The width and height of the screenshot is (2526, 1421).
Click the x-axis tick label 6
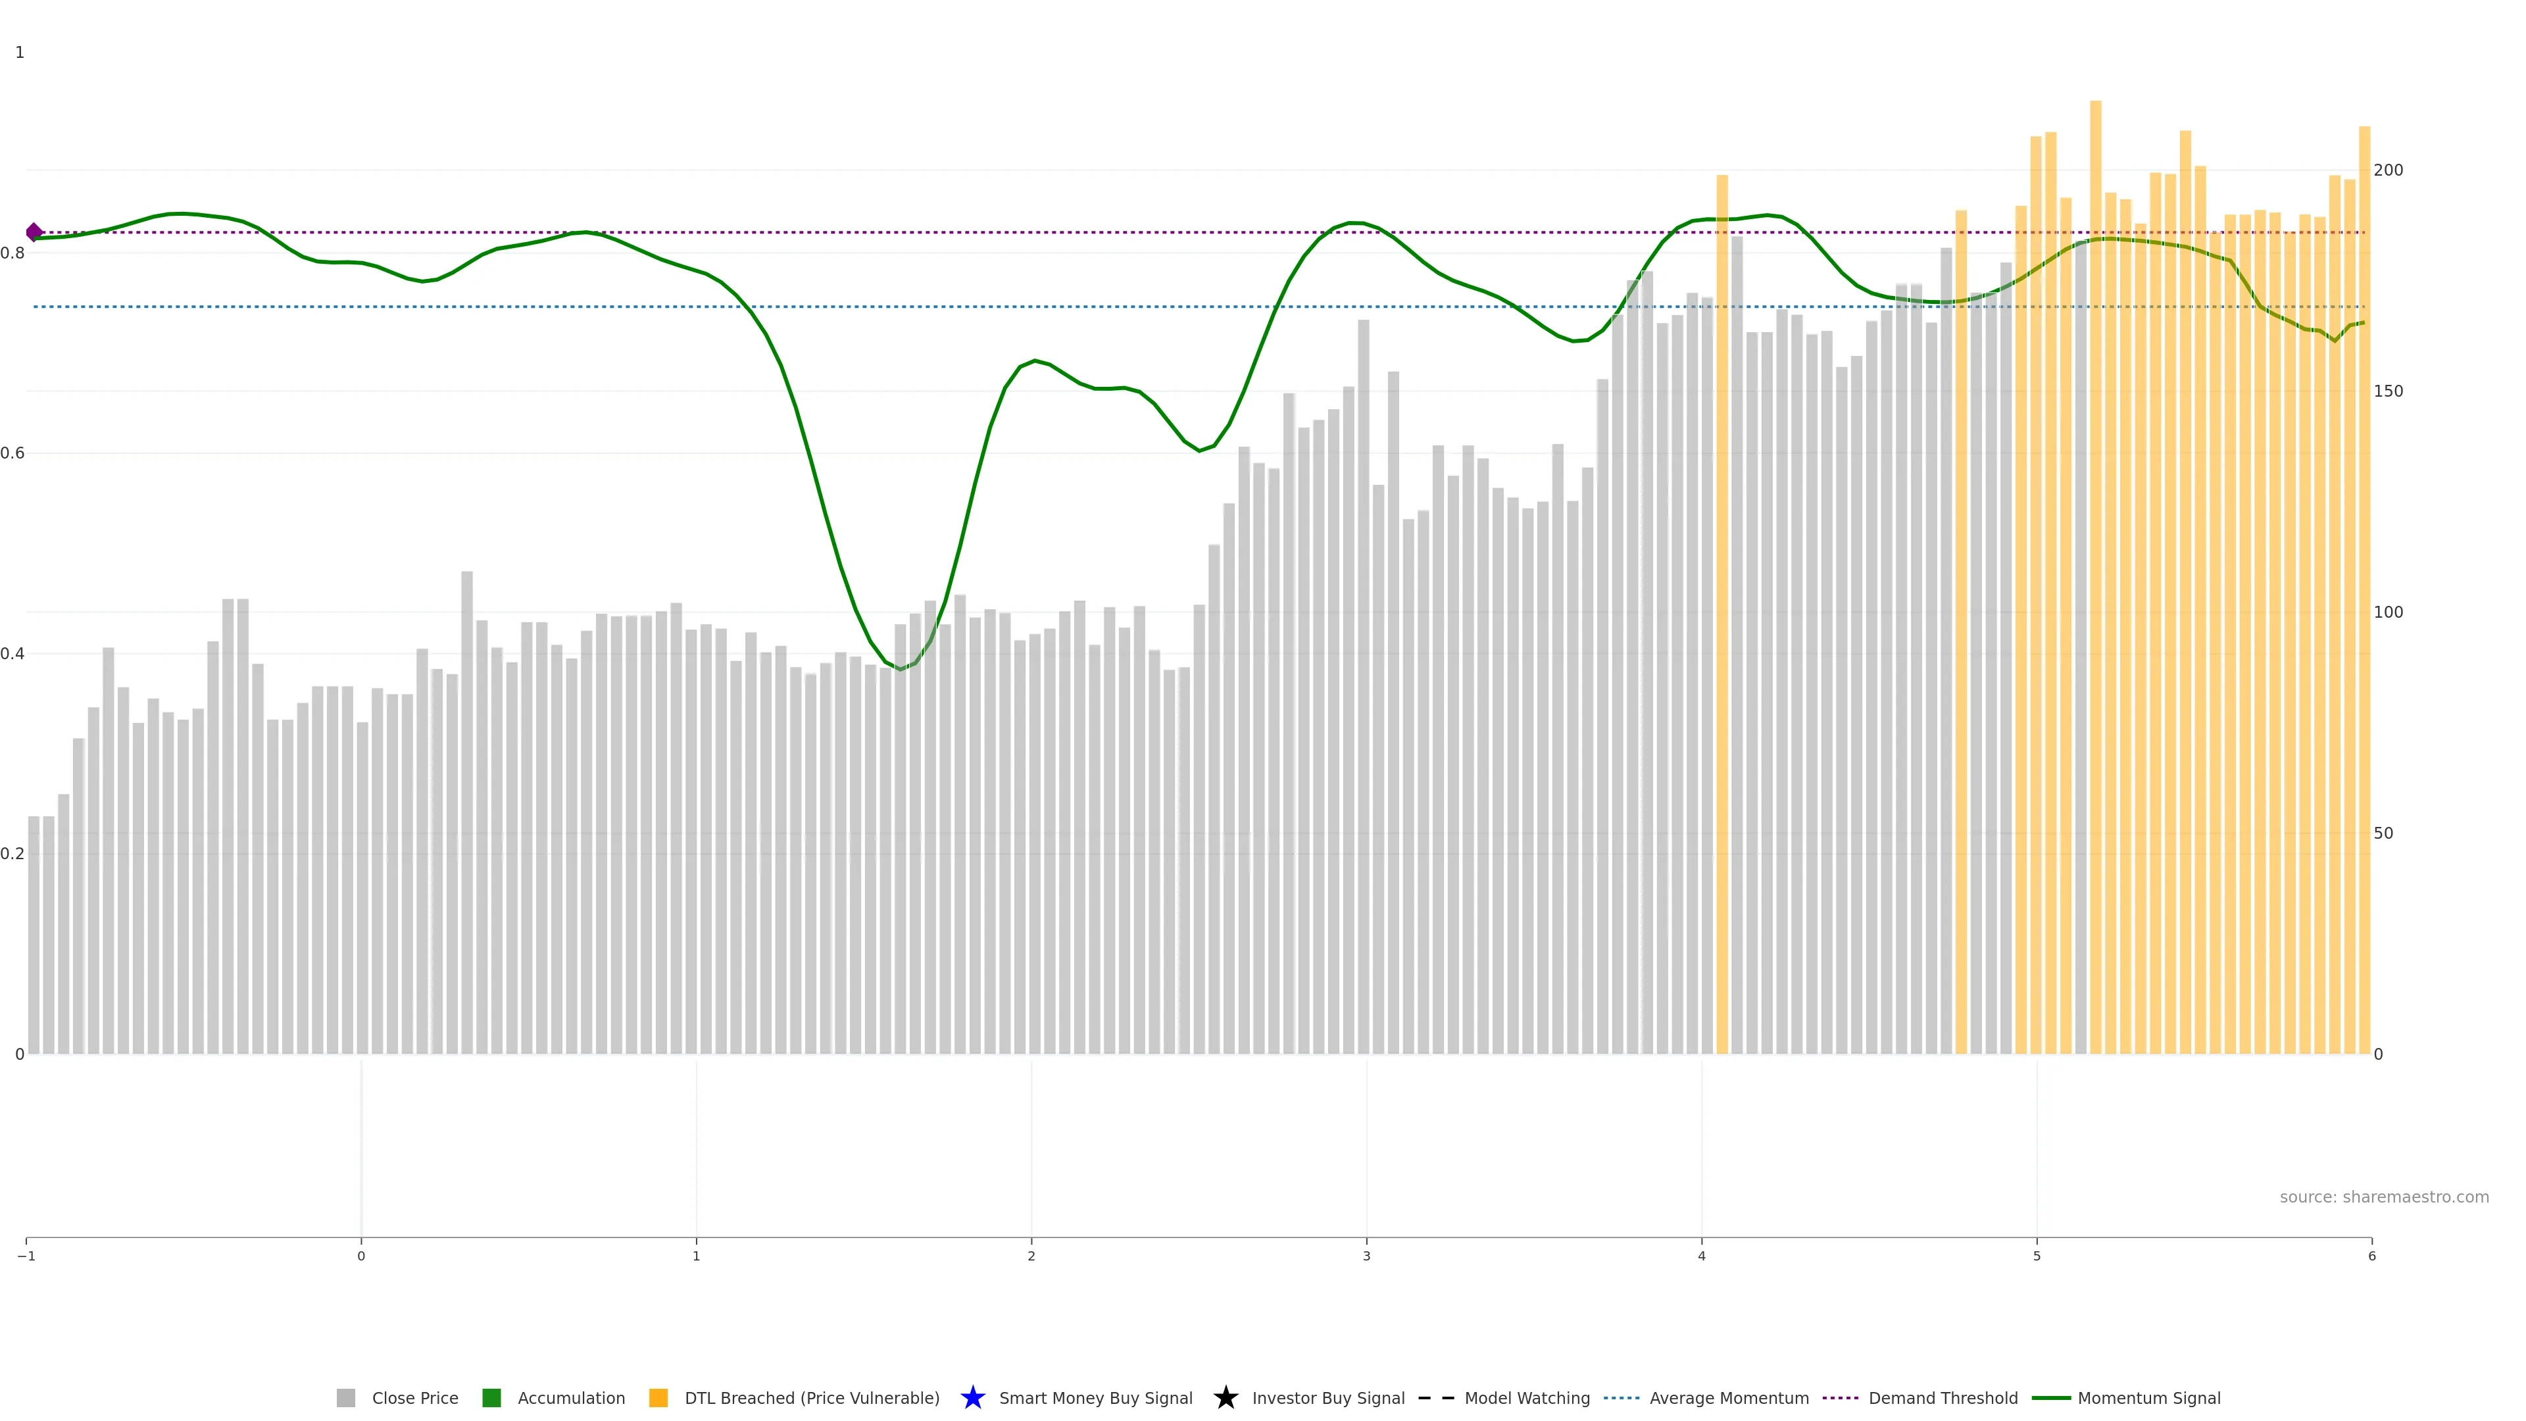[x=2371, y=1257]
